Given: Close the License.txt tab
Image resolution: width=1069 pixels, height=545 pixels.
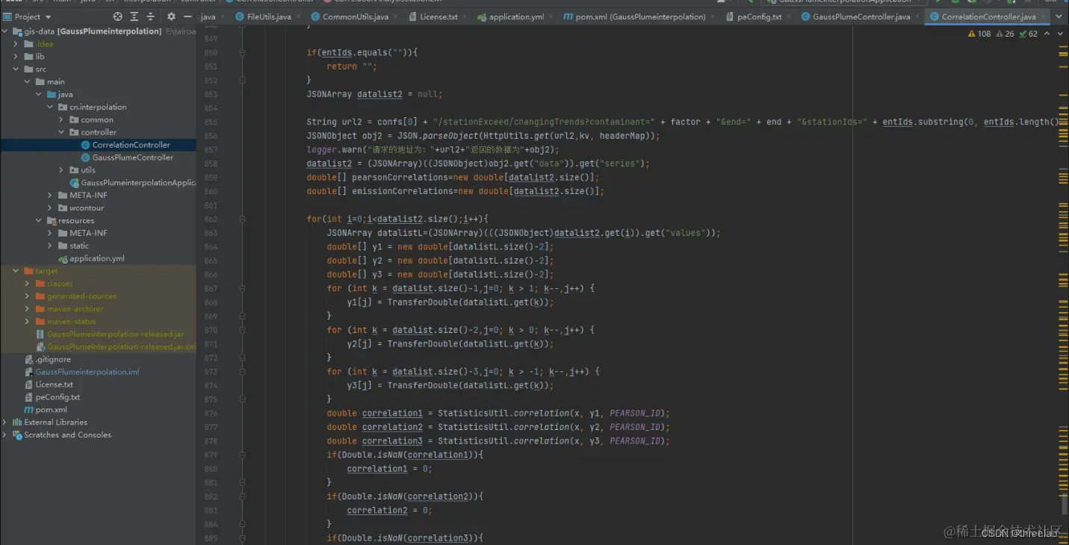Looking at the screenshot, I should tap(465, 16).
